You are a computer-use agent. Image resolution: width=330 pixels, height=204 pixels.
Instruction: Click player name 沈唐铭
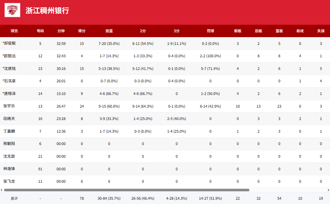(x=9, y=68)
